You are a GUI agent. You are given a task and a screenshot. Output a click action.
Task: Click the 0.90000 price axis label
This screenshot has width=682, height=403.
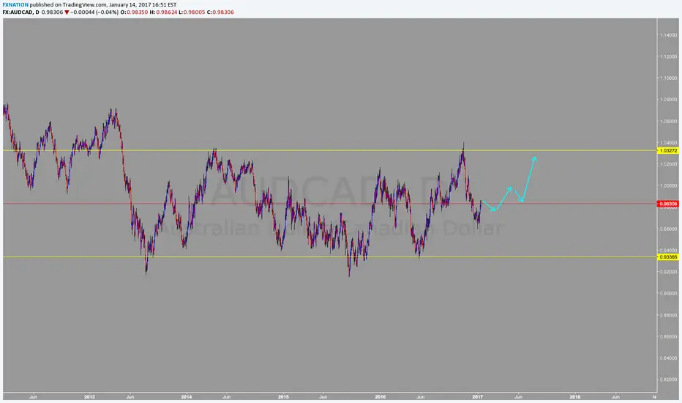click(x=670, y=293)
